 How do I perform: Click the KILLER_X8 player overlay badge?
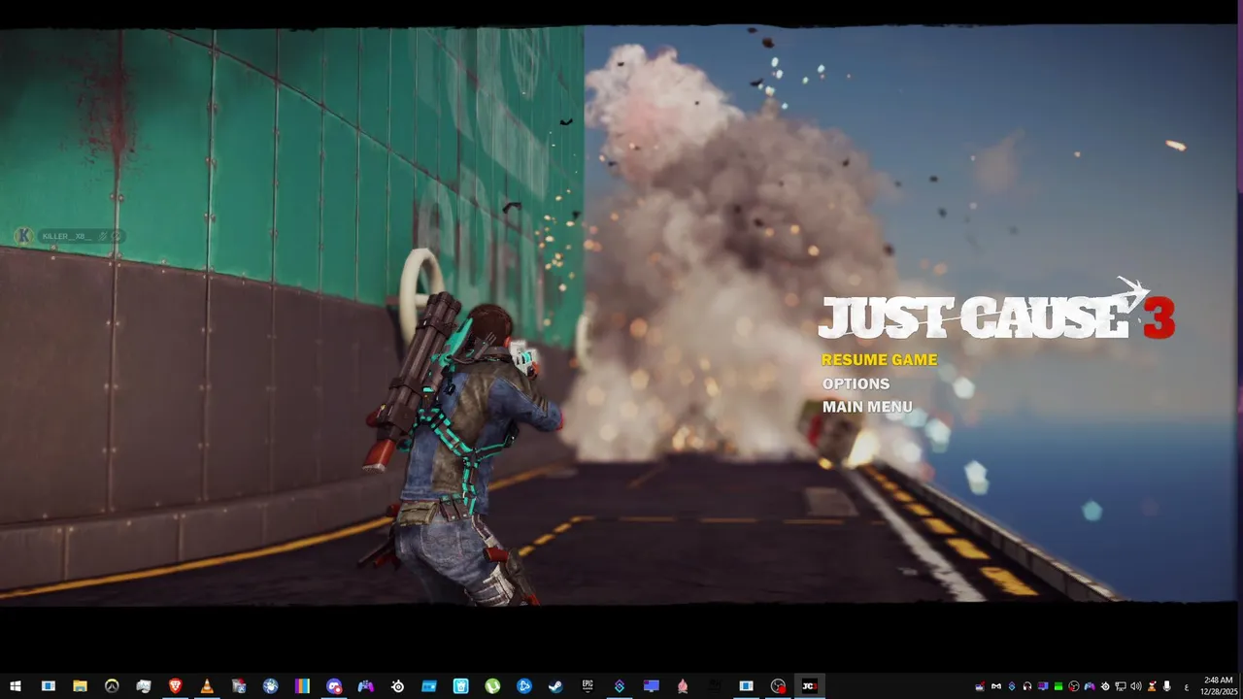[70, 236]
